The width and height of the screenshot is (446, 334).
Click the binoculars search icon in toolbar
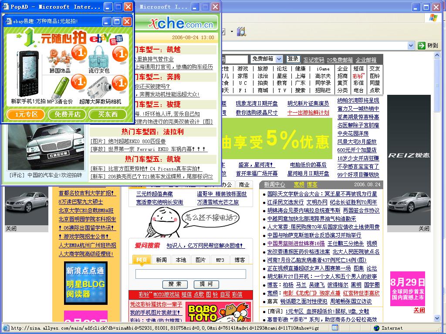click(x=241, y=31)
